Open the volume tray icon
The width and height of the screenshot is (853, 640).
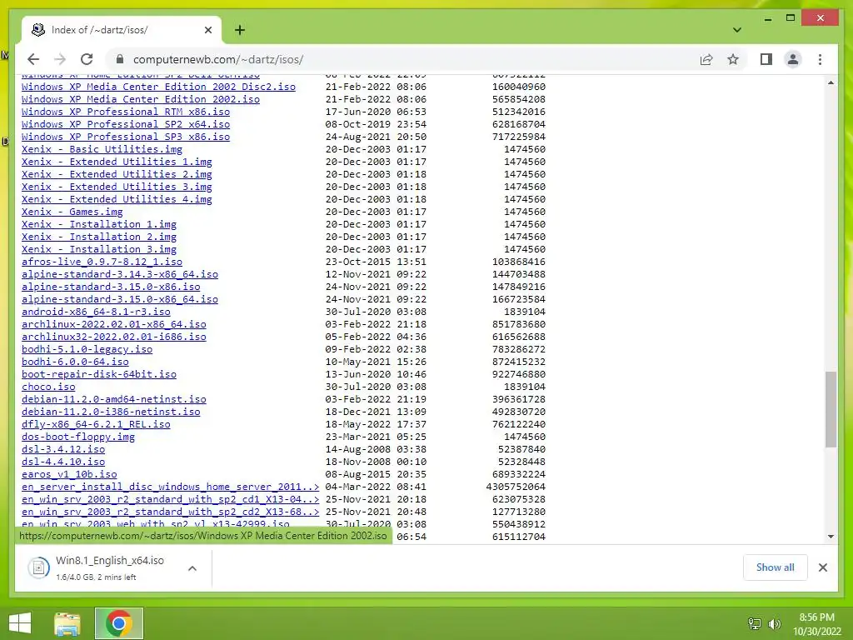[x=774, y=623]
